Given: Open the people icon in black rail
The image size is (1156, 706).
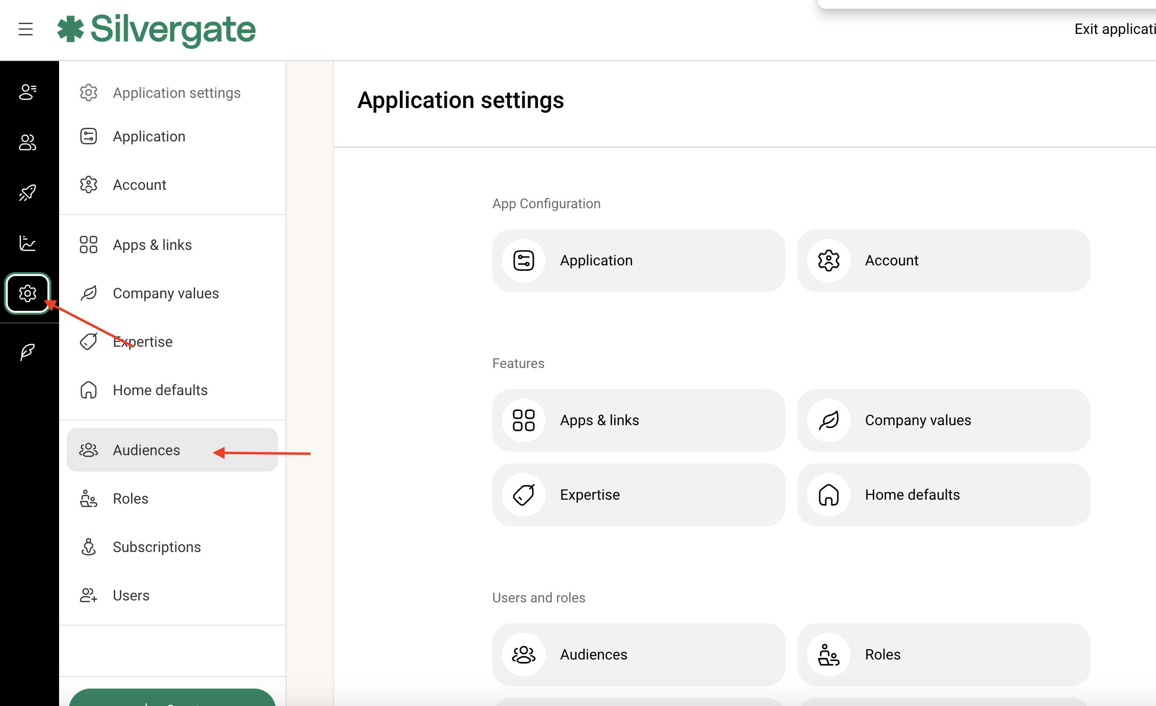Looking at the screenshot, I should (x=28, y=142).
